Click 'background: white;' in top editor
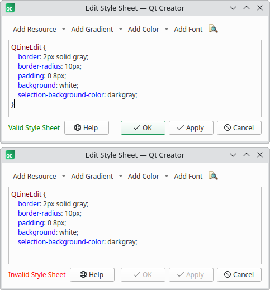The width and height of the screenshot is (270, 290). (48, 85)
